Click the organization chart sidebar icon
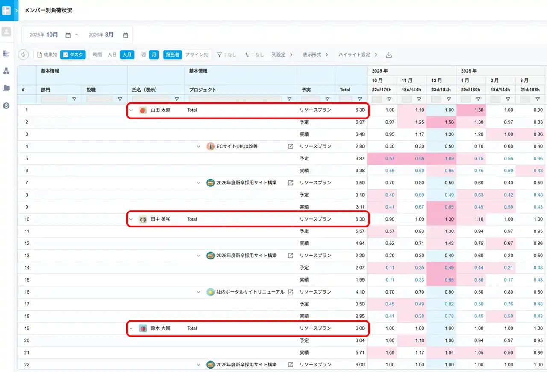The image size is (547, 372). click(6, 71)
